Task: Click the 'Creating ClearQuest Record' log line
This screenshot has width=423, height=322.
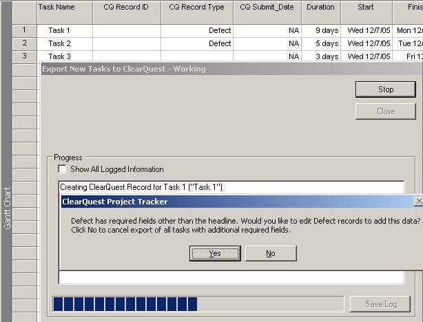Action: pyautogui.click(x=141, y=187)
